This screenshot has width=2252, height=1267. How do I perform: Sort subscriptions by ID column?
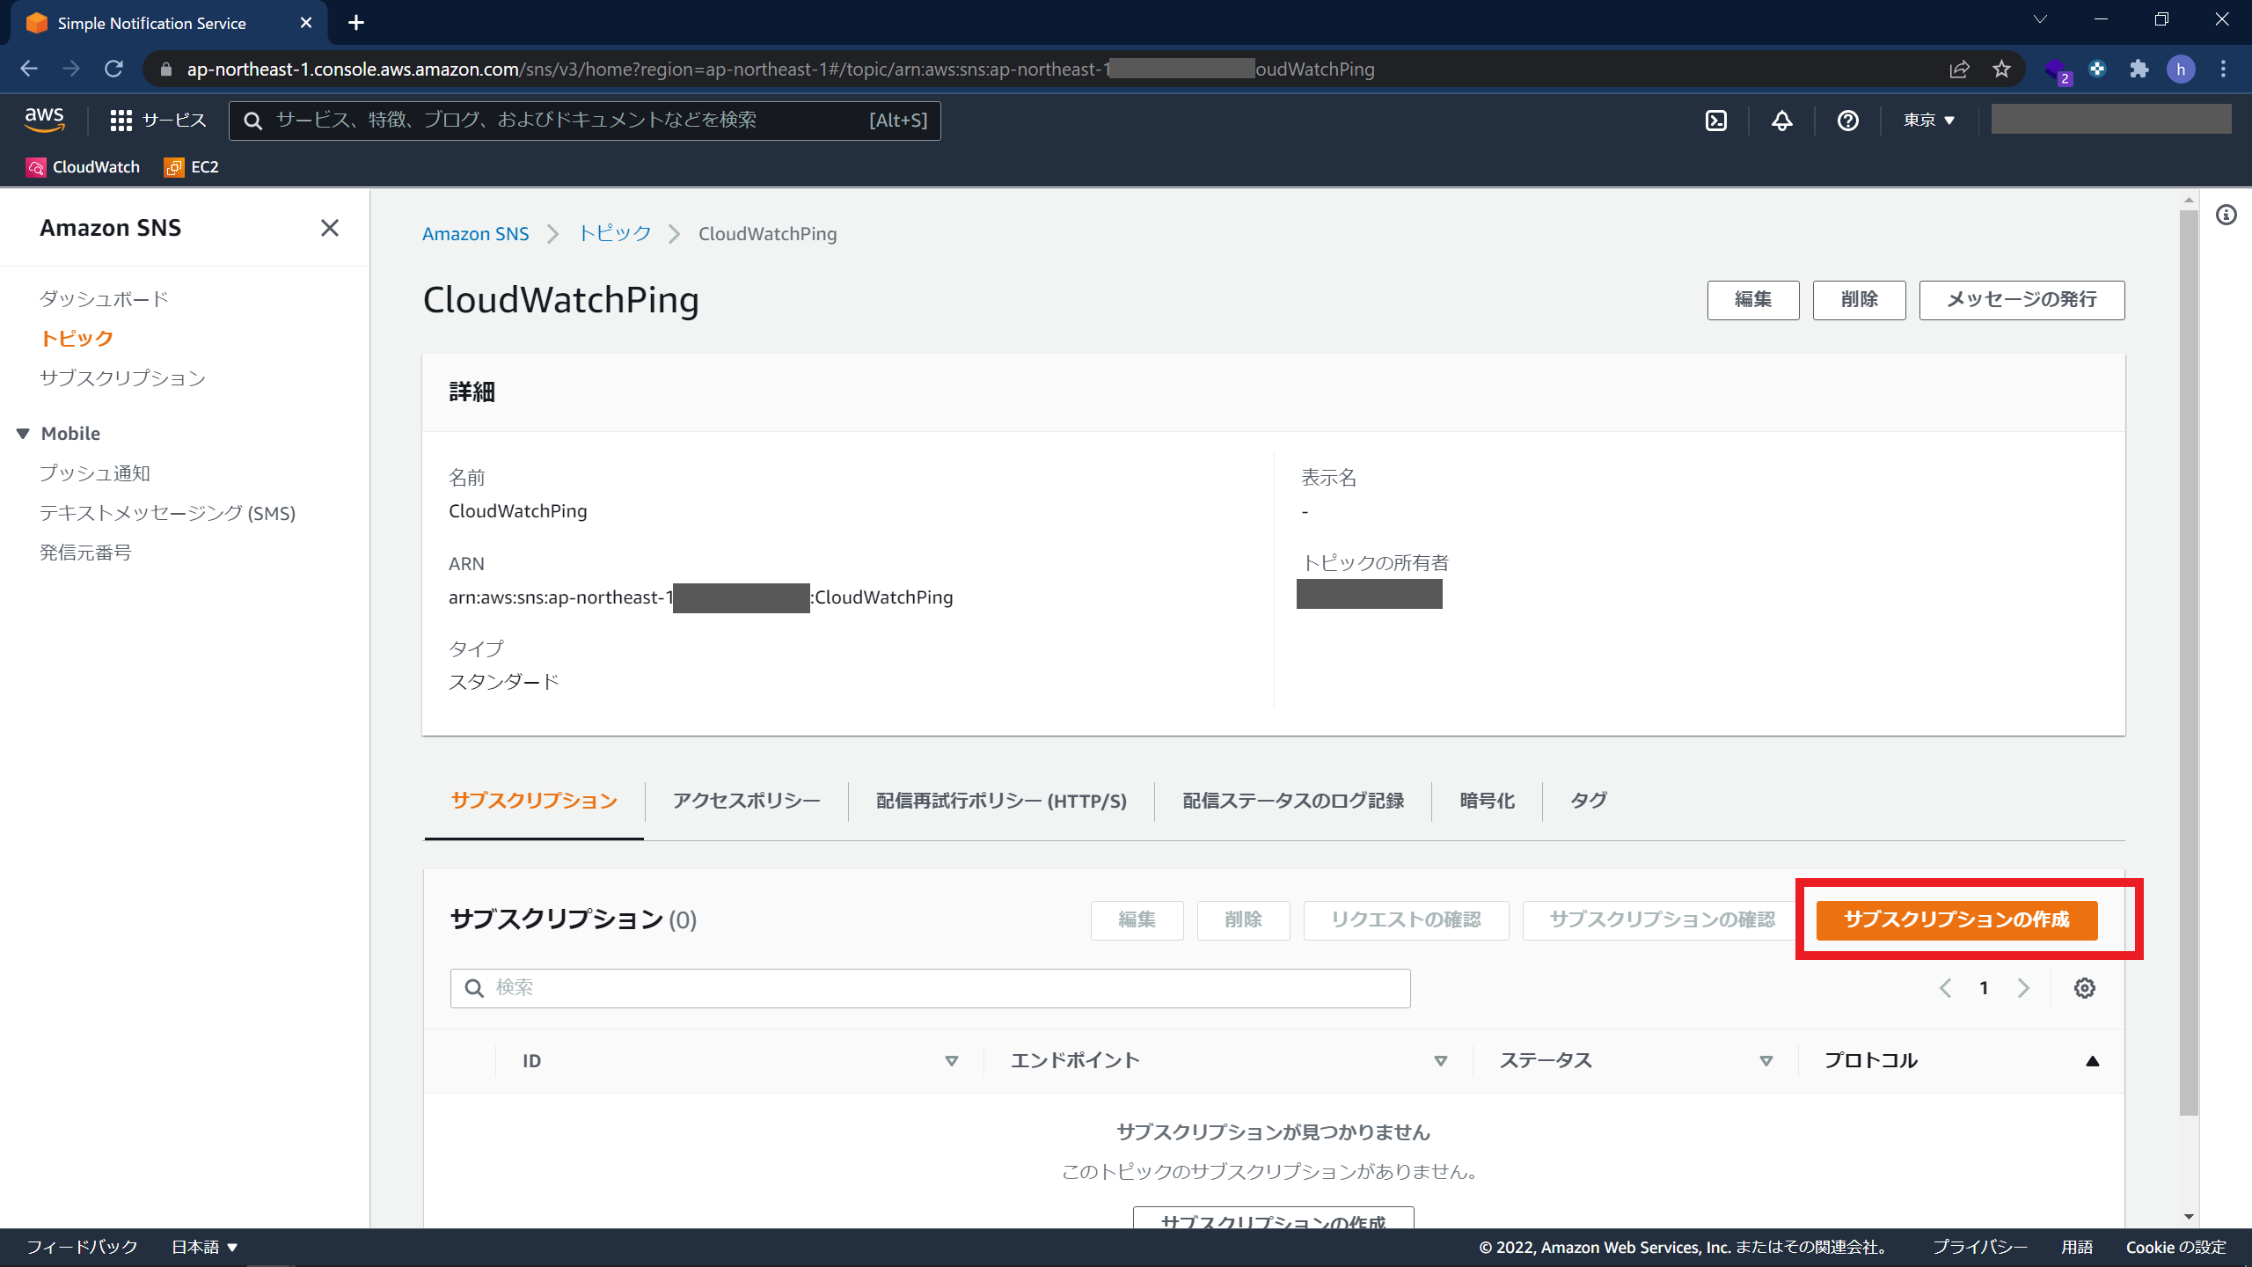[951, 1061]
